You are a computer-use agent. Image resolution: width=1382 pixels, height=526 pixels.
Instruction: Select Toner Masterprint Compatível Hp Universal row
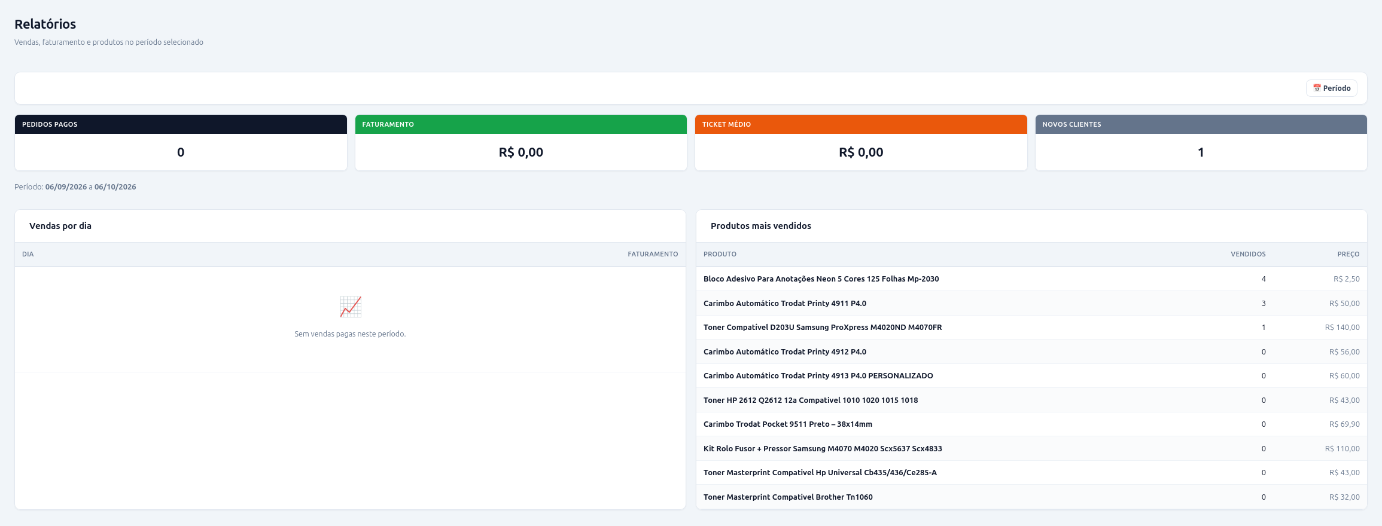[1031, 473]
